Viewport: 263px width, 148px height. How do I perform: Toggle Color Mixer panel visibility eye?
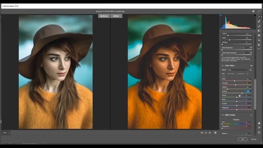[x=251, y=66]
